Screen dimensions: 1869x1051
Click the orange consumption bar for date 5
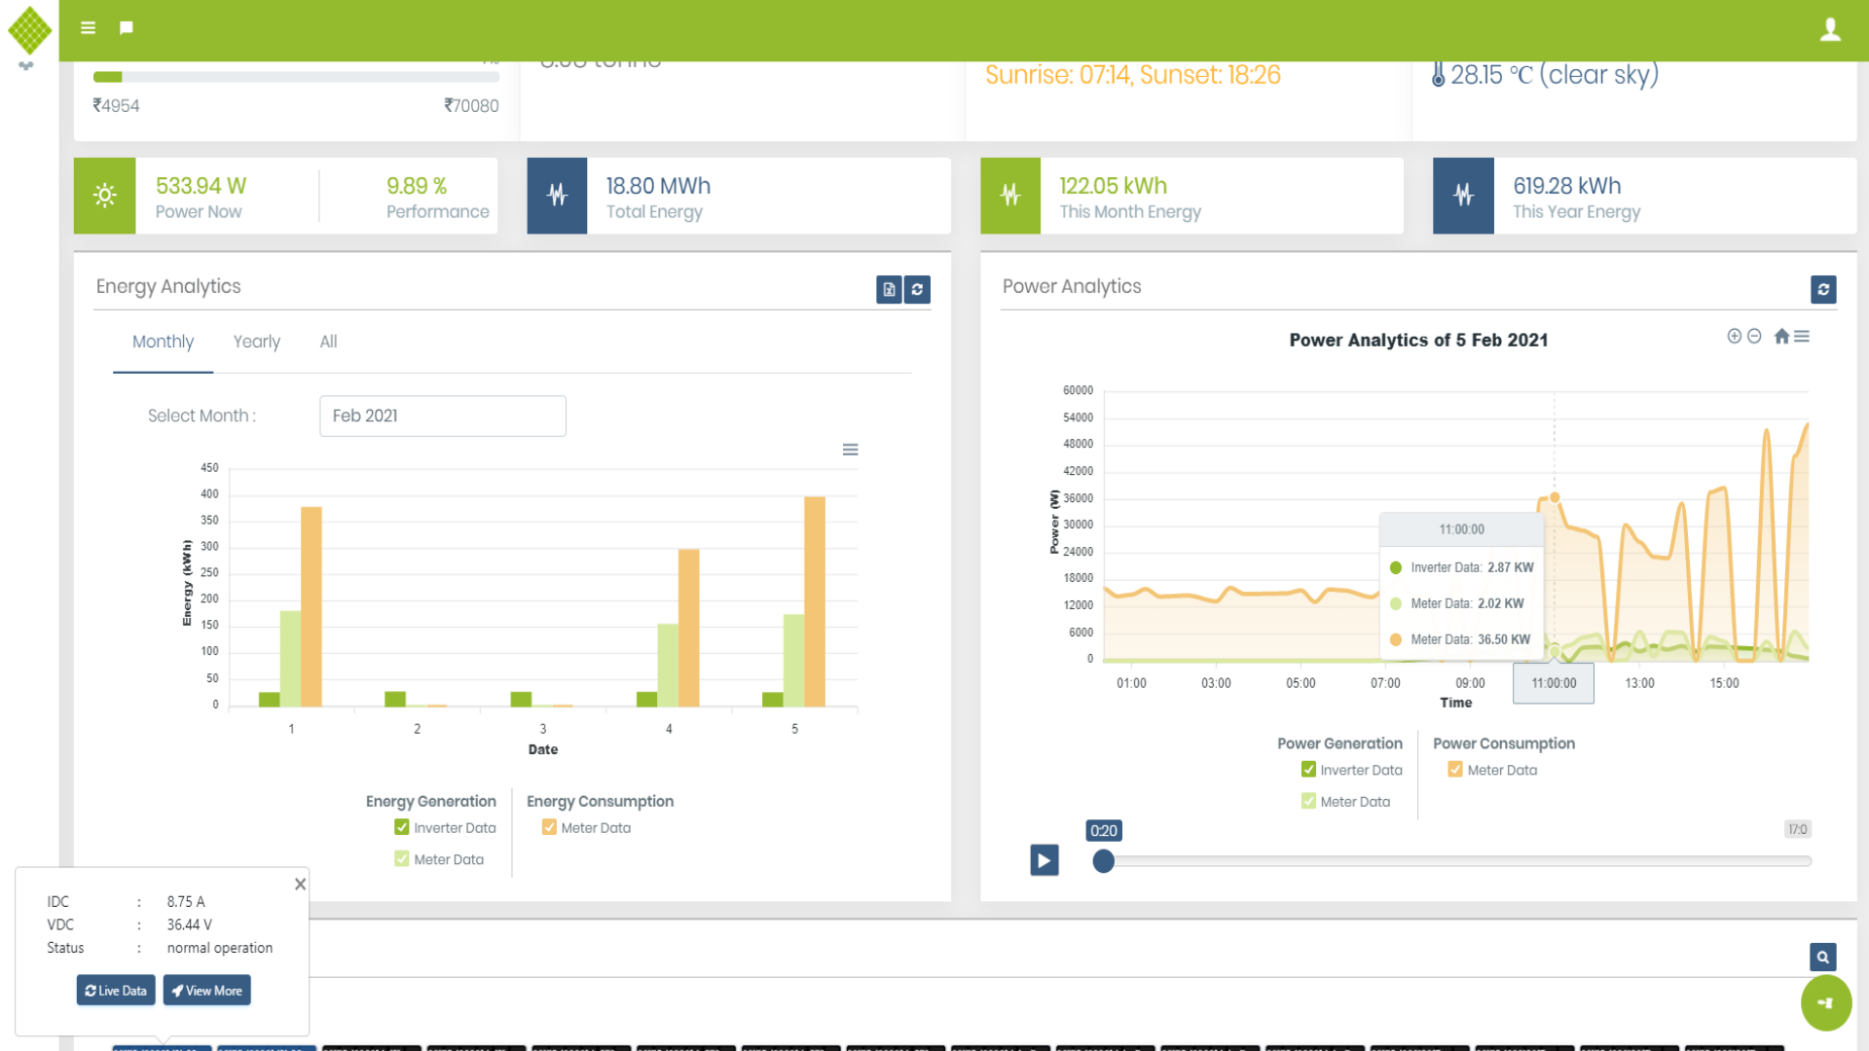click(815, 601)
